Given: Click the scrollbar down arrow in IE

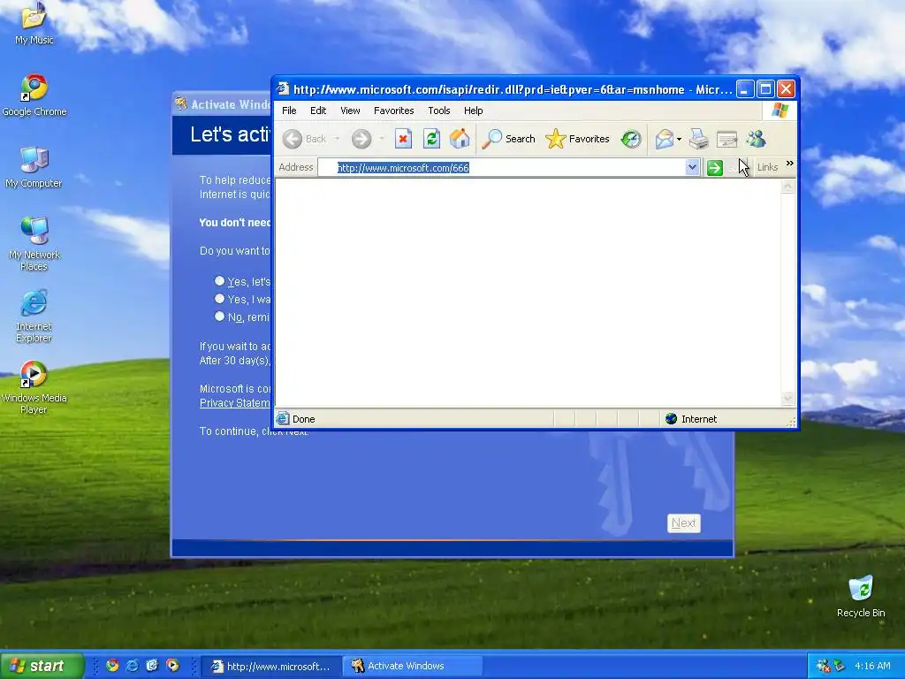Looking at the screenshot, I should (x=787, y=399).
